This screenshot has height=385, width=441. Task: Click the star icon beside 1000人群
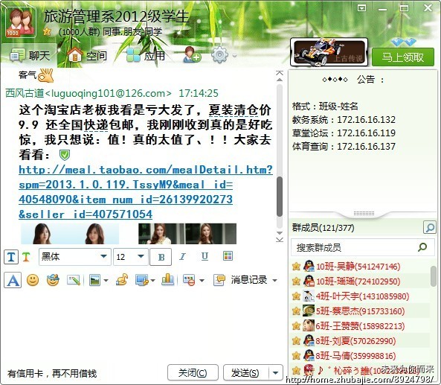click(x=47, y=31)
